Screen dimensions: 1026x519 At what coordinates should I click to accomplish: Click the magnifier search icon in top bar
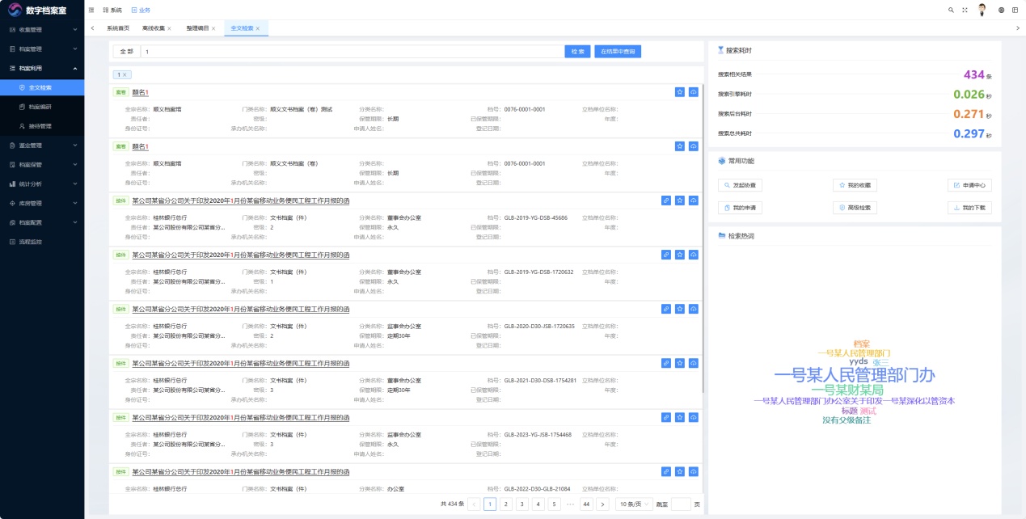coord(951,10)
